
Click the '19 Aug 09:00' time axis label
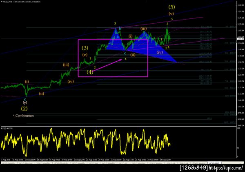(55, 160)
